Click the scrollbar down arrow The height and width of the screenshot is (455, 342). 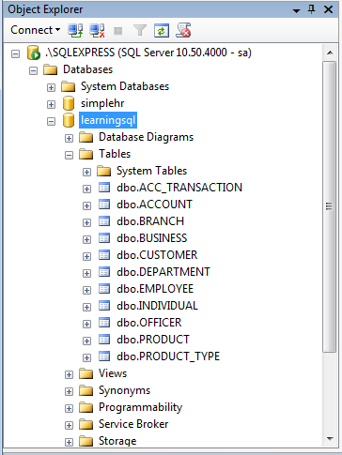(330, 439)
